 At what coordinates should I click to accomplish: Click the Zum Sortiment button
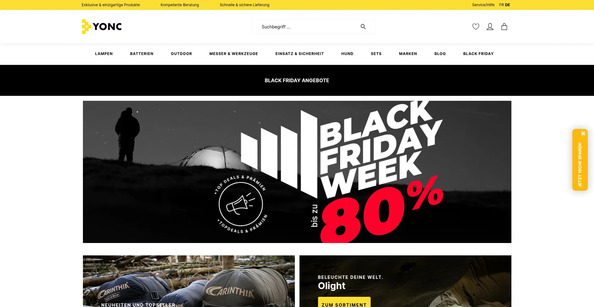click(344, 302)
